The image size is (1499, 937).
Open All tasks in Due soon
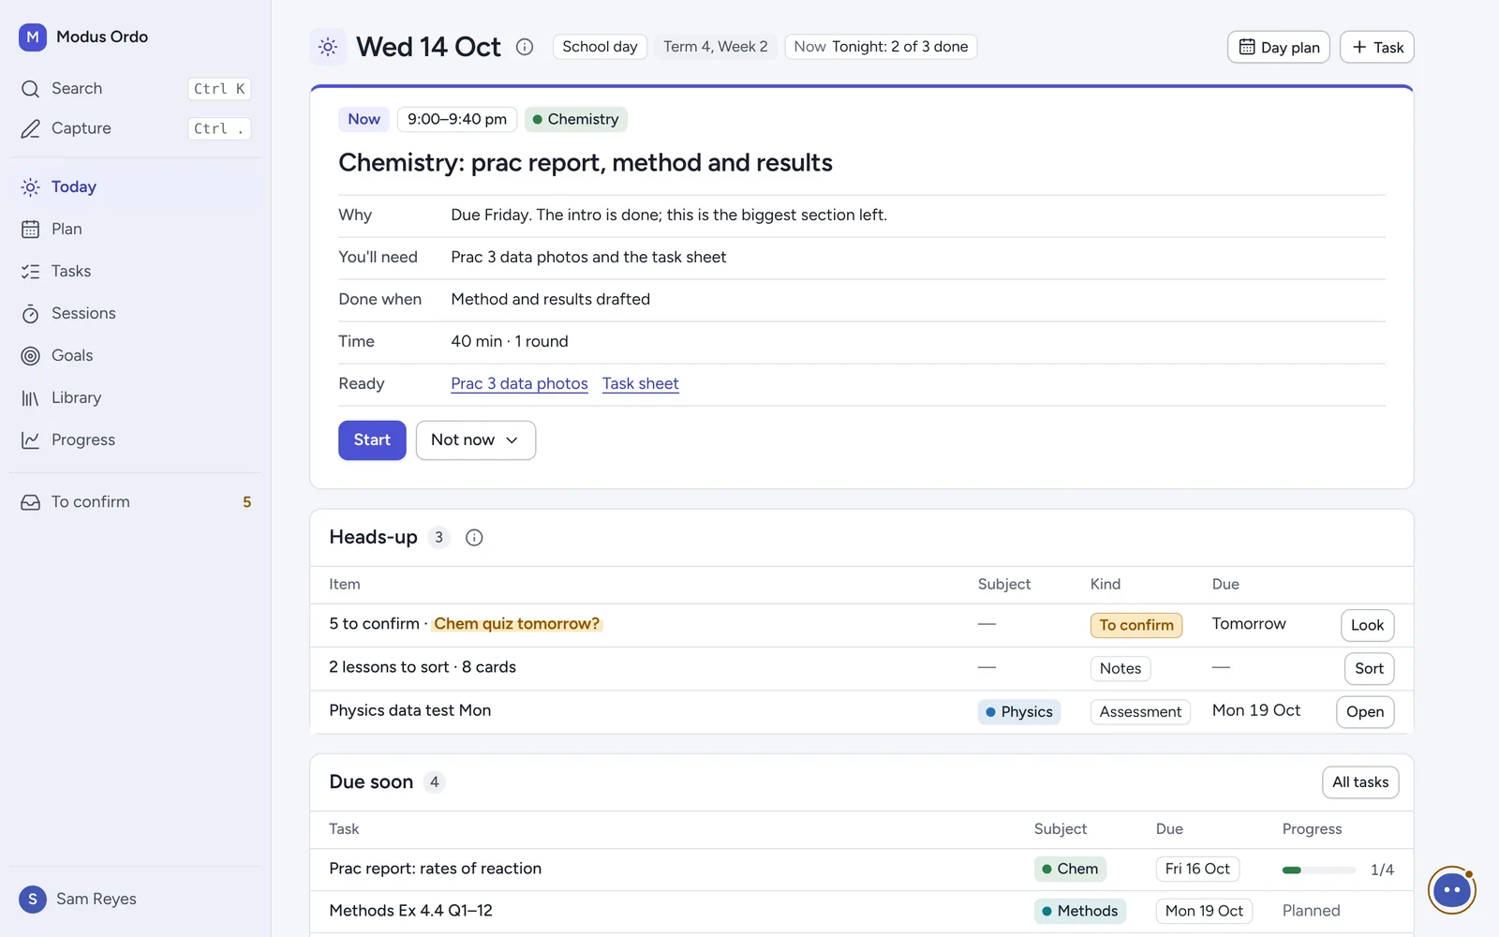click(1360, 782)
